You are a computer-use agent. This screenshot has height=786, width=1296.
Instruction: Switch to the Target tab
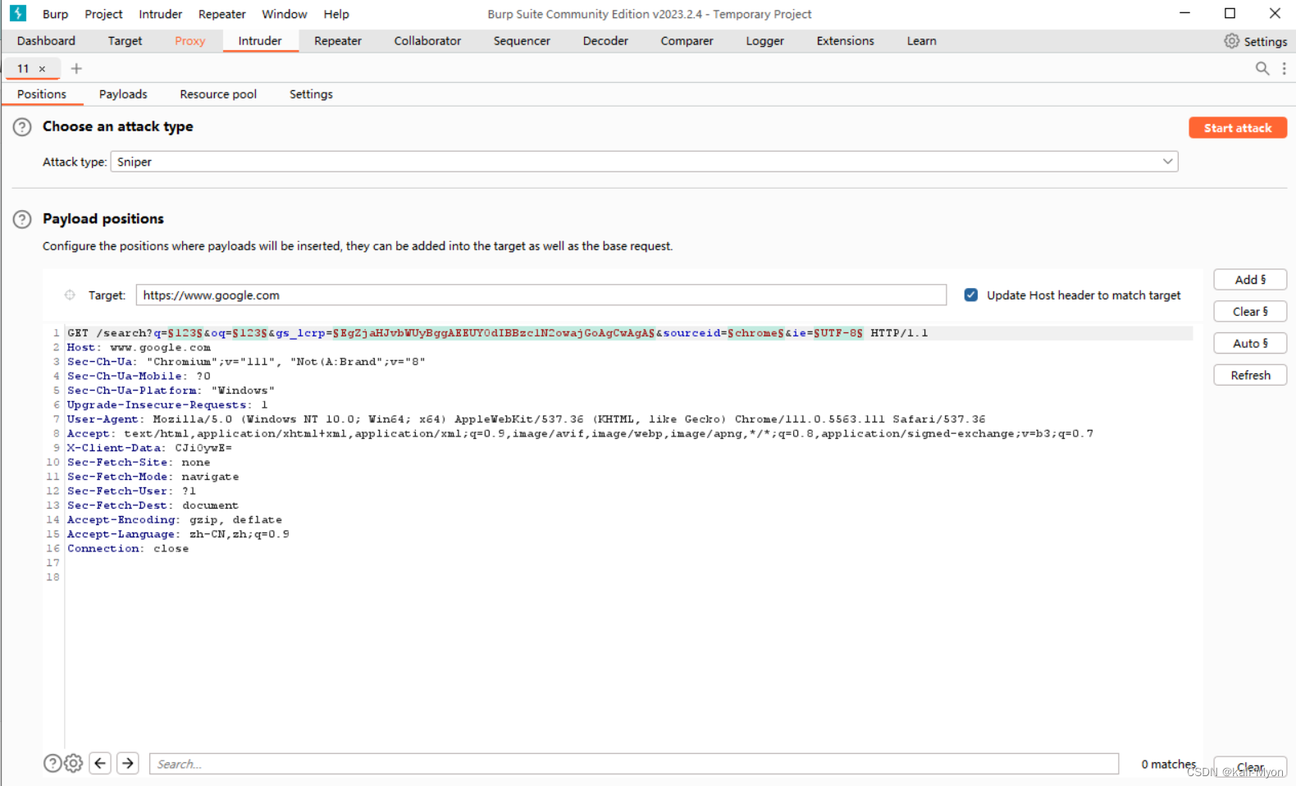pyautogui.click(x=125, y=41)
